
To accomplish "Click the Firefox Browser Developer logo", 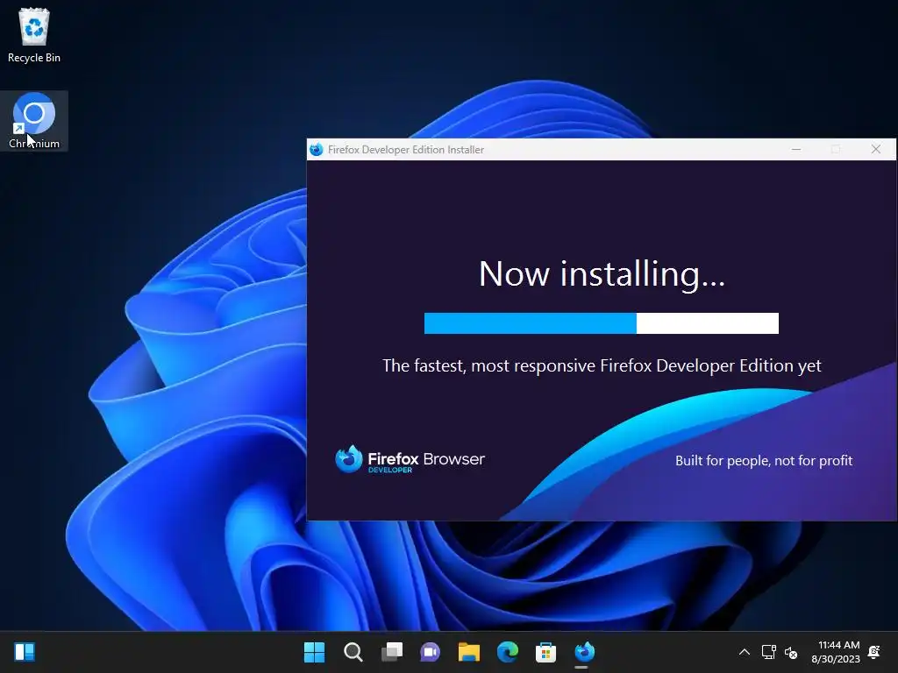I will point(410,459).
